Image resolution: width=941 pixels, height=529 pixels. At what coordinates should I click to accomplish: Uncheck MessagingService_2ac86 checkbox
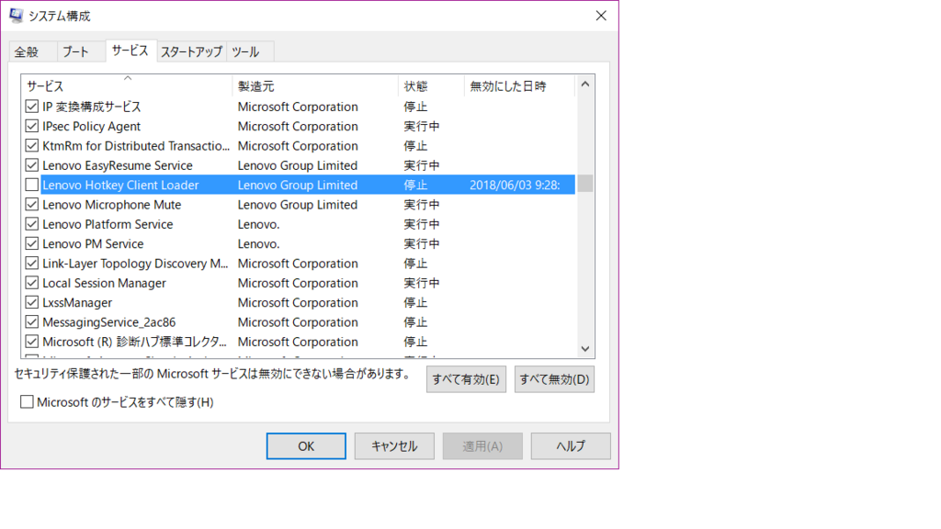point(32,322)
